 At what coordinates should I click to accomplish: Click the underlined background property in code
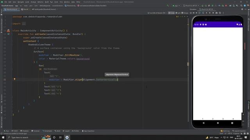pos(83,59)
